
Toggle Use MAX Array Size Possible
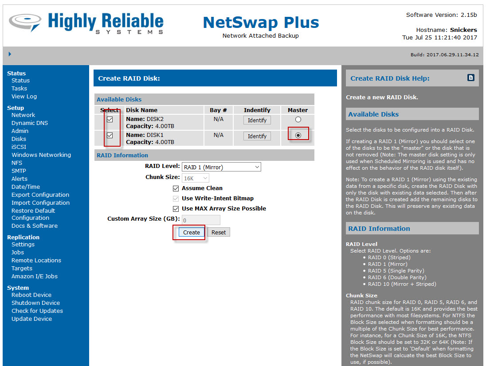point(176,209)
